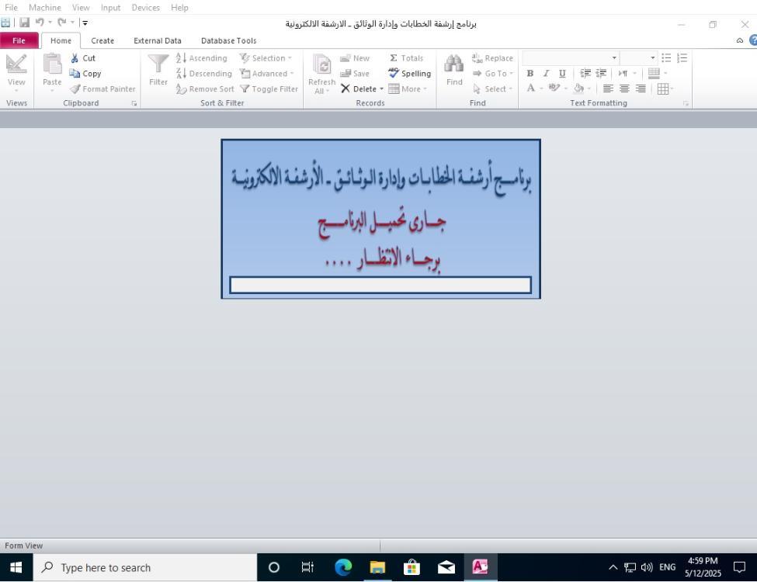Click Center text alignment icon
Viewport: 757px width, 582px height.
click(x=624, y=88)
